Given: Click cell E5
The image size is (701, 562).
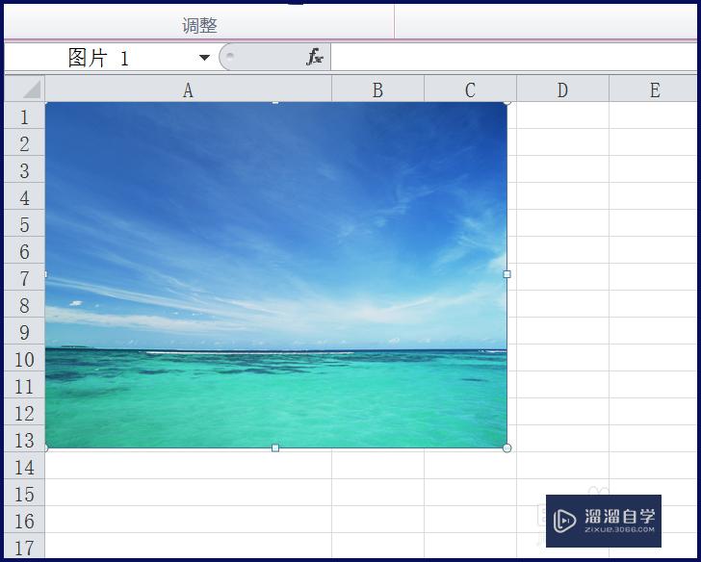Looking at the screenshot, I should [653, 223].
